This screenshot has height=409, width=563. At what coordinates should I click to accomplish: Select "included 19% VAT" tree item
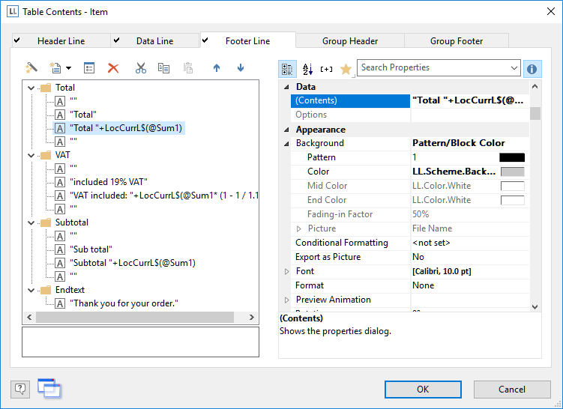109,182
